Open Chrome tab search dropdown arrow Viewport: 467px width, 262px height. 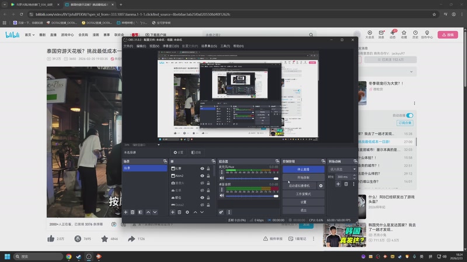click(5, 5)
